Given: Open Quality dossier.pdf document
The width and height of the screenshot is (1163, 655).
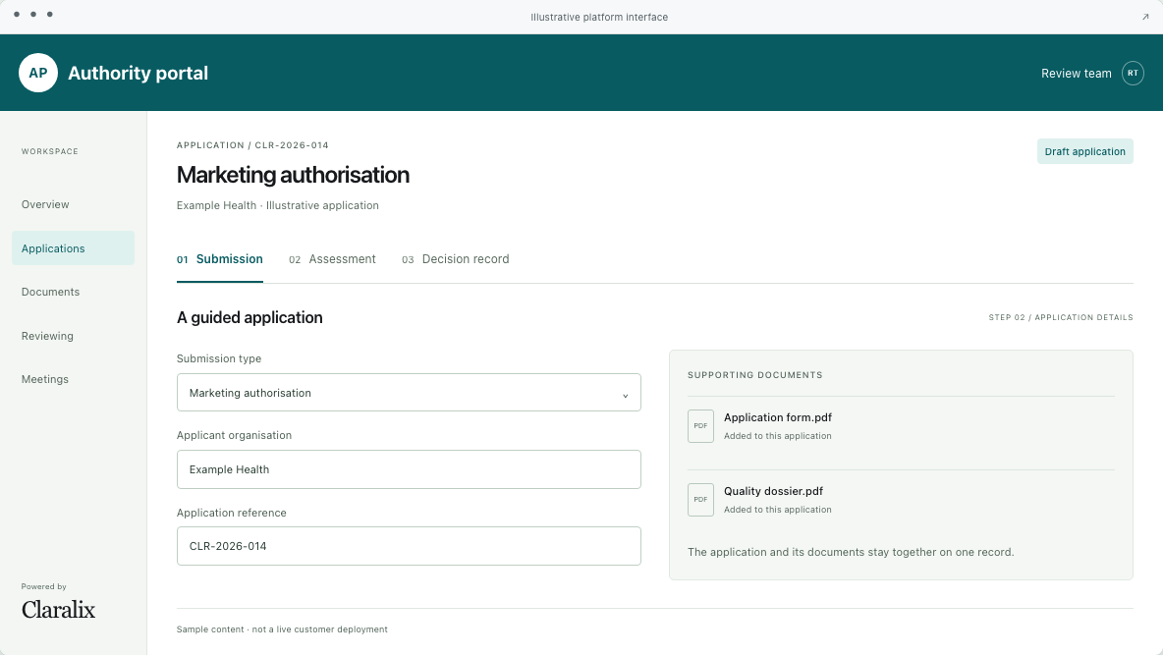Looking at the screenshot, I should point(773,491).
